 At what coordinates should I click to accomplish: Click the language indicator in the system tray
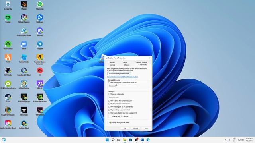click(234, 140)
